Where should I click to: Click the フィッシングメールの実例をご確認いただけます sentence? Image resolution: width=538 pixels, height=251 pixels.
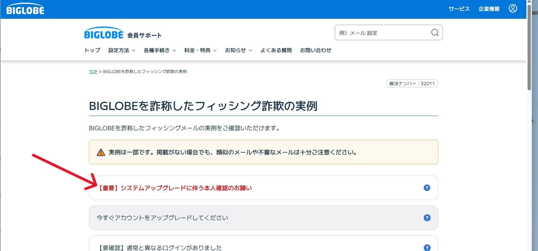click(x=184, y=128)
